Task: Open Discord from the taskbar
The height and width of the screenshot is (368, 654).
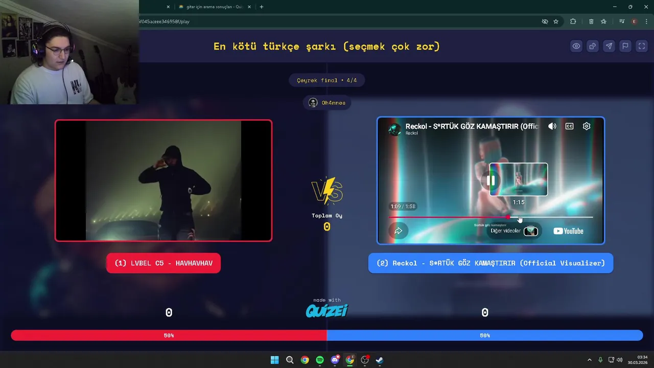Action: coord(335,360)
